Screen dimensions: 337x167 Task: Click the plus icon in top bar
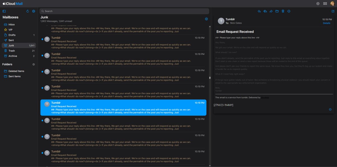[318, 4]
